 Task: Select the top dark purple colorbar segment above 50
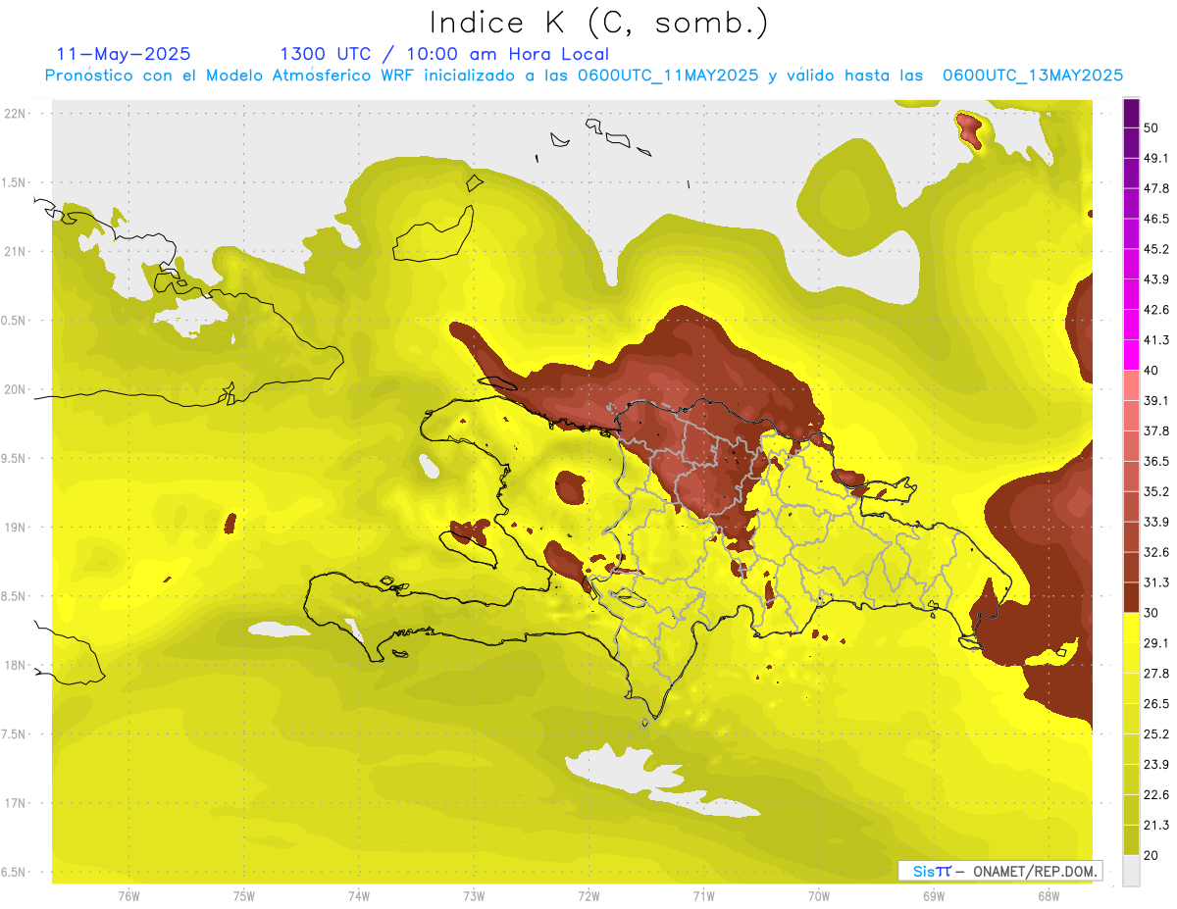tap(1131, 115)
